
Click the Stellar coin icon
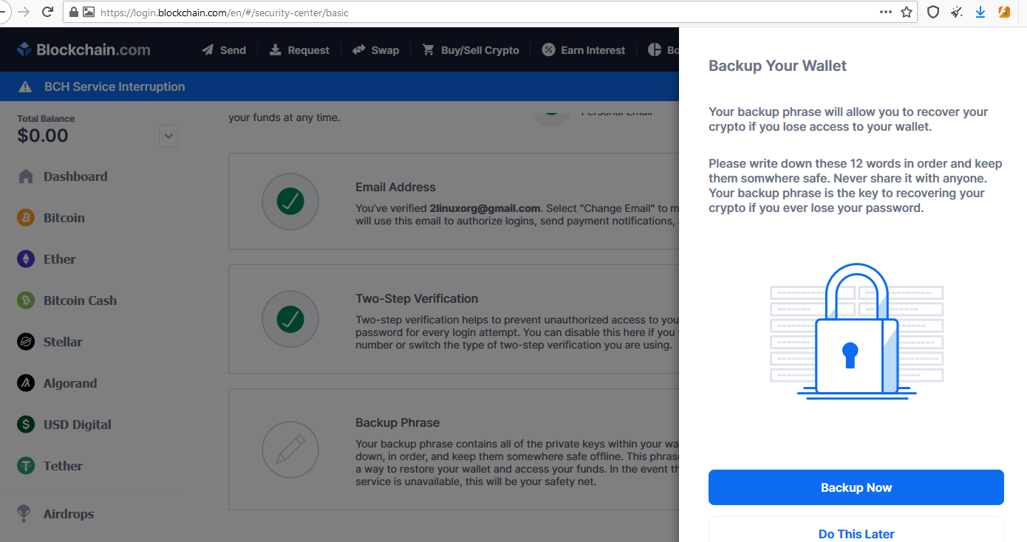[x=26, y=342]
